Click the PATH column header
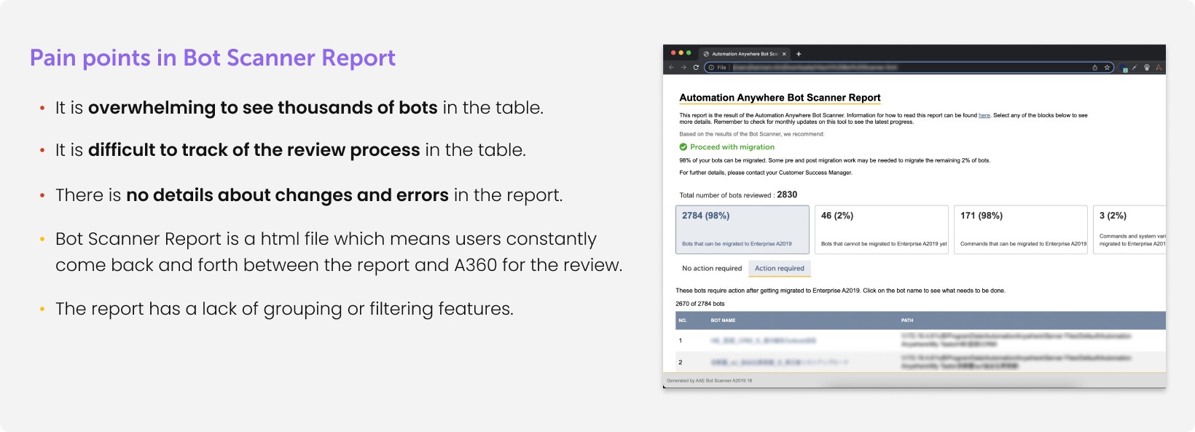 907,321
